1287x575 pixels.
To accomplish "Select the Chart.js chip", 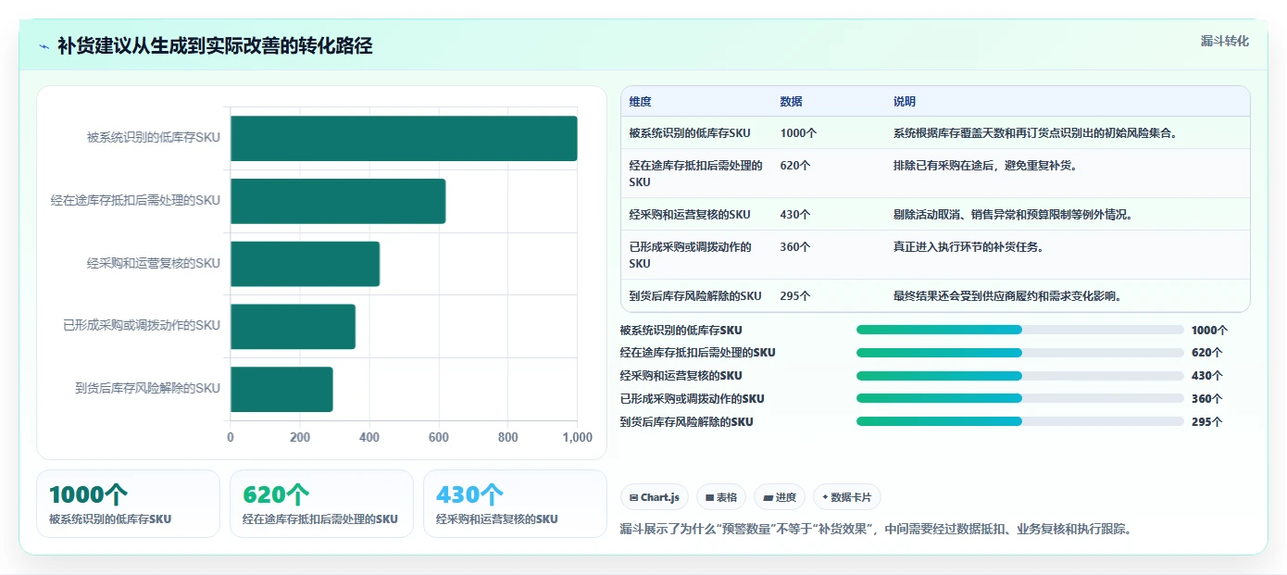I will (x=655, y=497).
